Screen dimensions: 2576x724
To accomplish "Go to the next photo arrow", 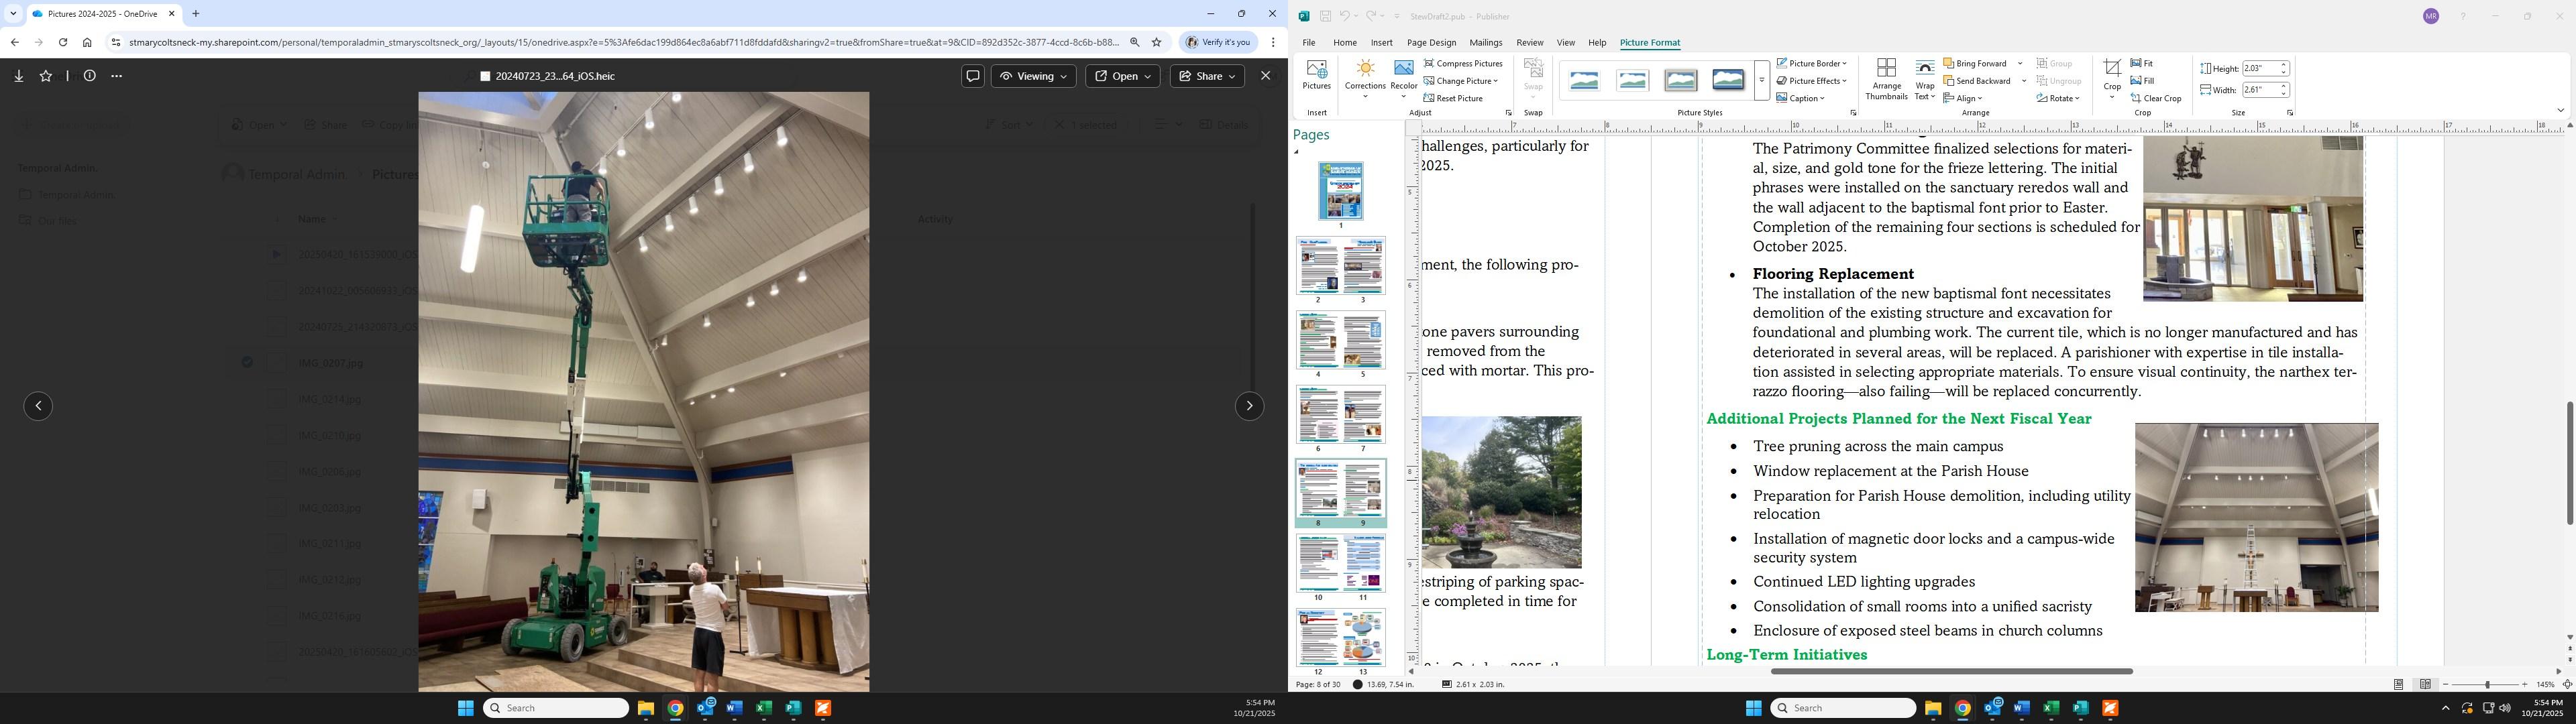I will pos(1249,406).
